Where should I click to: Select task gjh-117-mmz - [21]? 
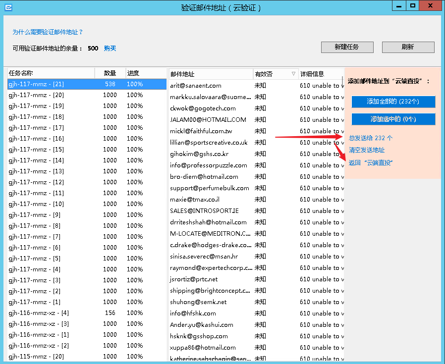coord(87,84)
